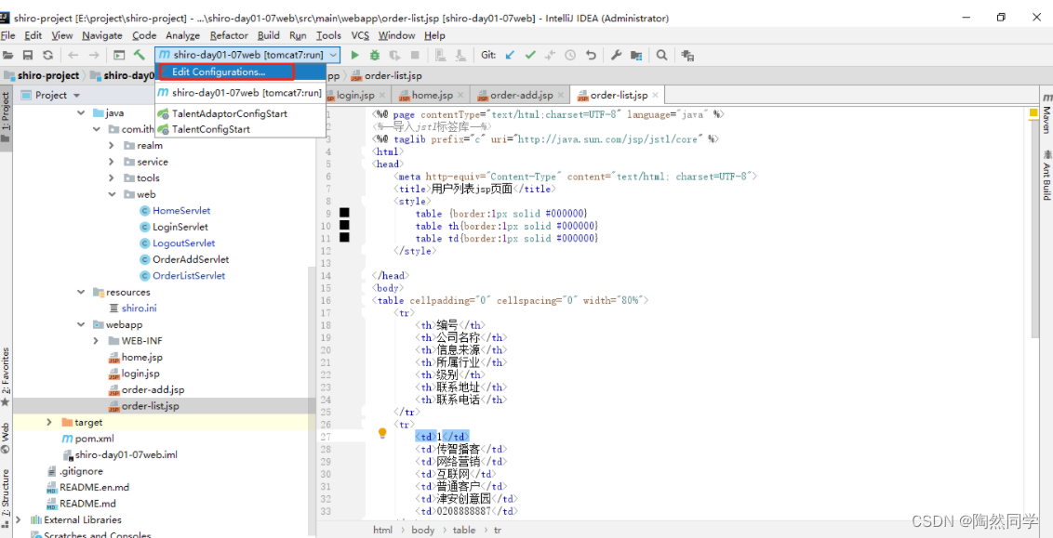Navigate forward with the right arrow icon
The image size is (1053, 538).
tap(94, 55)
